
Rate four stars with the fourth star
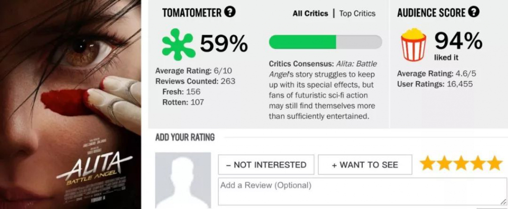pos(478,163)
